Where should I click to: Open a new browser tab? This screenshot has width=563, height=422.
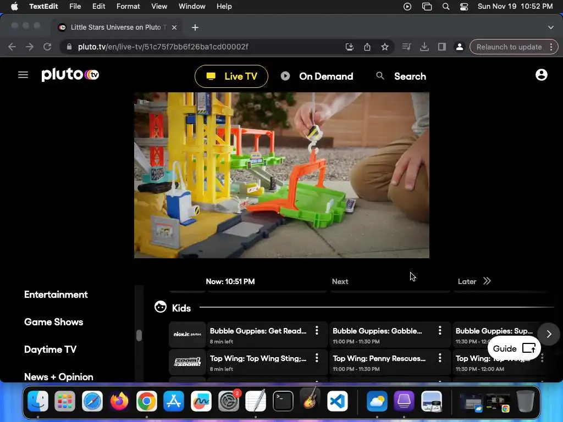click(x=195, y=27)
